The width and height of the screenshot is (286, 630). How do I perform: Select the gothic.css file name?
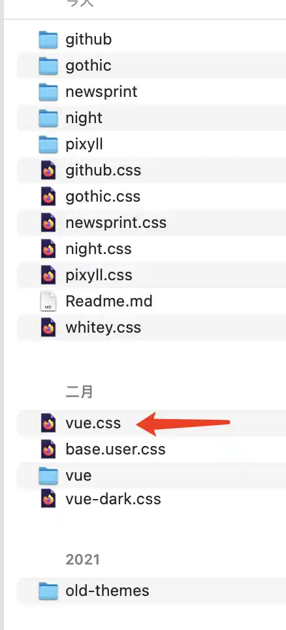[x=103, y=196]
